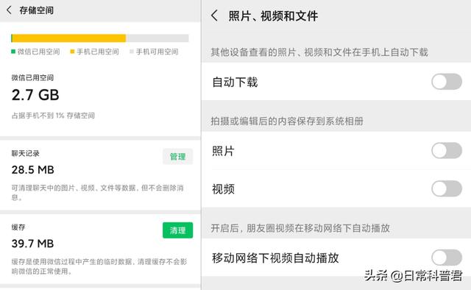Click the gray 手机可用空间 legend marker

click(x=131, y=52)
